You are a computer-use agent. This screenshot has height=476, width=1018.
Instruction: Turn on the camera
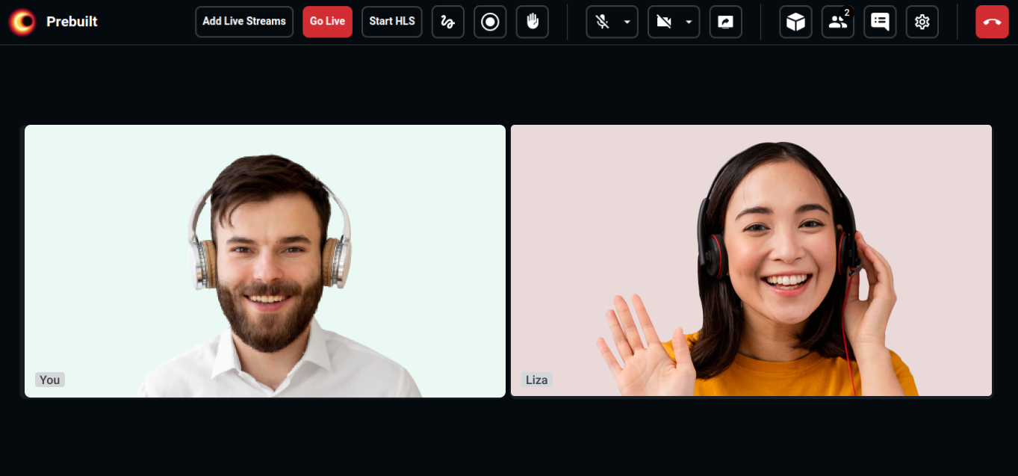click(664, 22)
